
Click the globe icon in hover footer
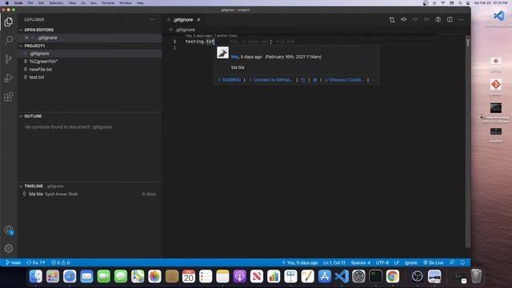[x=314, y=80]
